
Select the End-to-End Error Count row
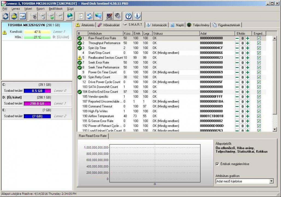coord(172,92)
